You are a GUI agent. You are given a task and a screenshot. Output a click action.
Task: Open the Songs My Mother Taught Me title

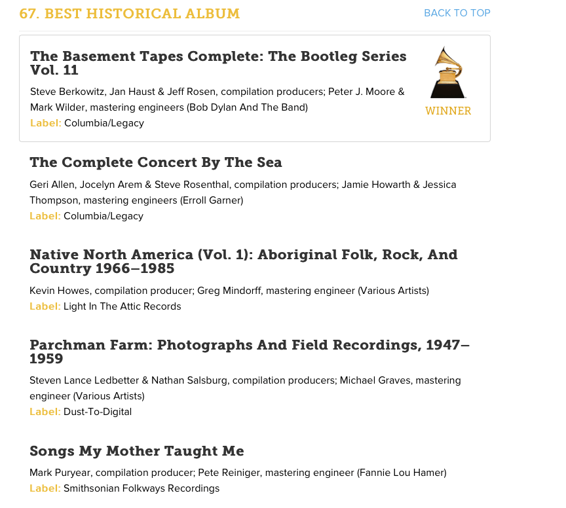137,451
